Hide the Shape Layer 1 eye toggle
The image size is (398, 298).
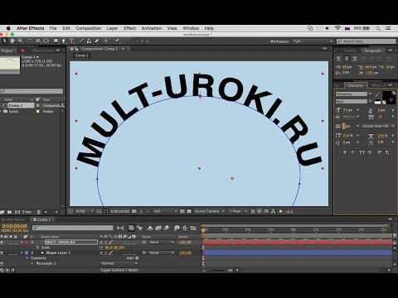(x=2, y=252)
